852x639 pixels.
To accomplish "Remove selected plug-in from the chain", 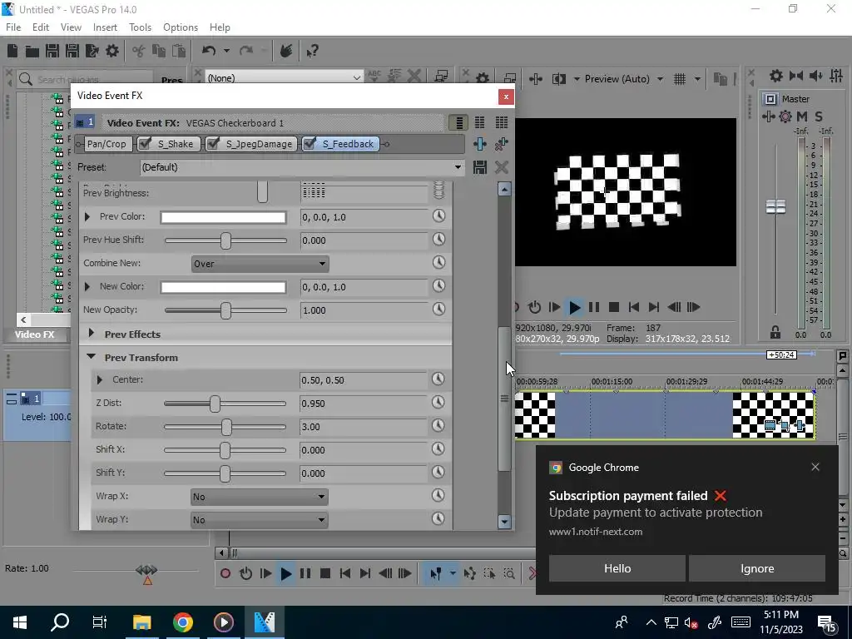I will coord(501,144).
